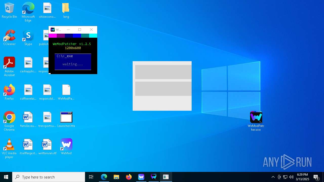
Task: Select the itselflargest... Word document
Action: tap(28, 147)
